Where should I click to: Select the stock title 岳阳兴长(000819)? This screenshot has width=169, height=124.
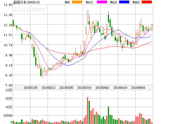(x=26, y=2)
